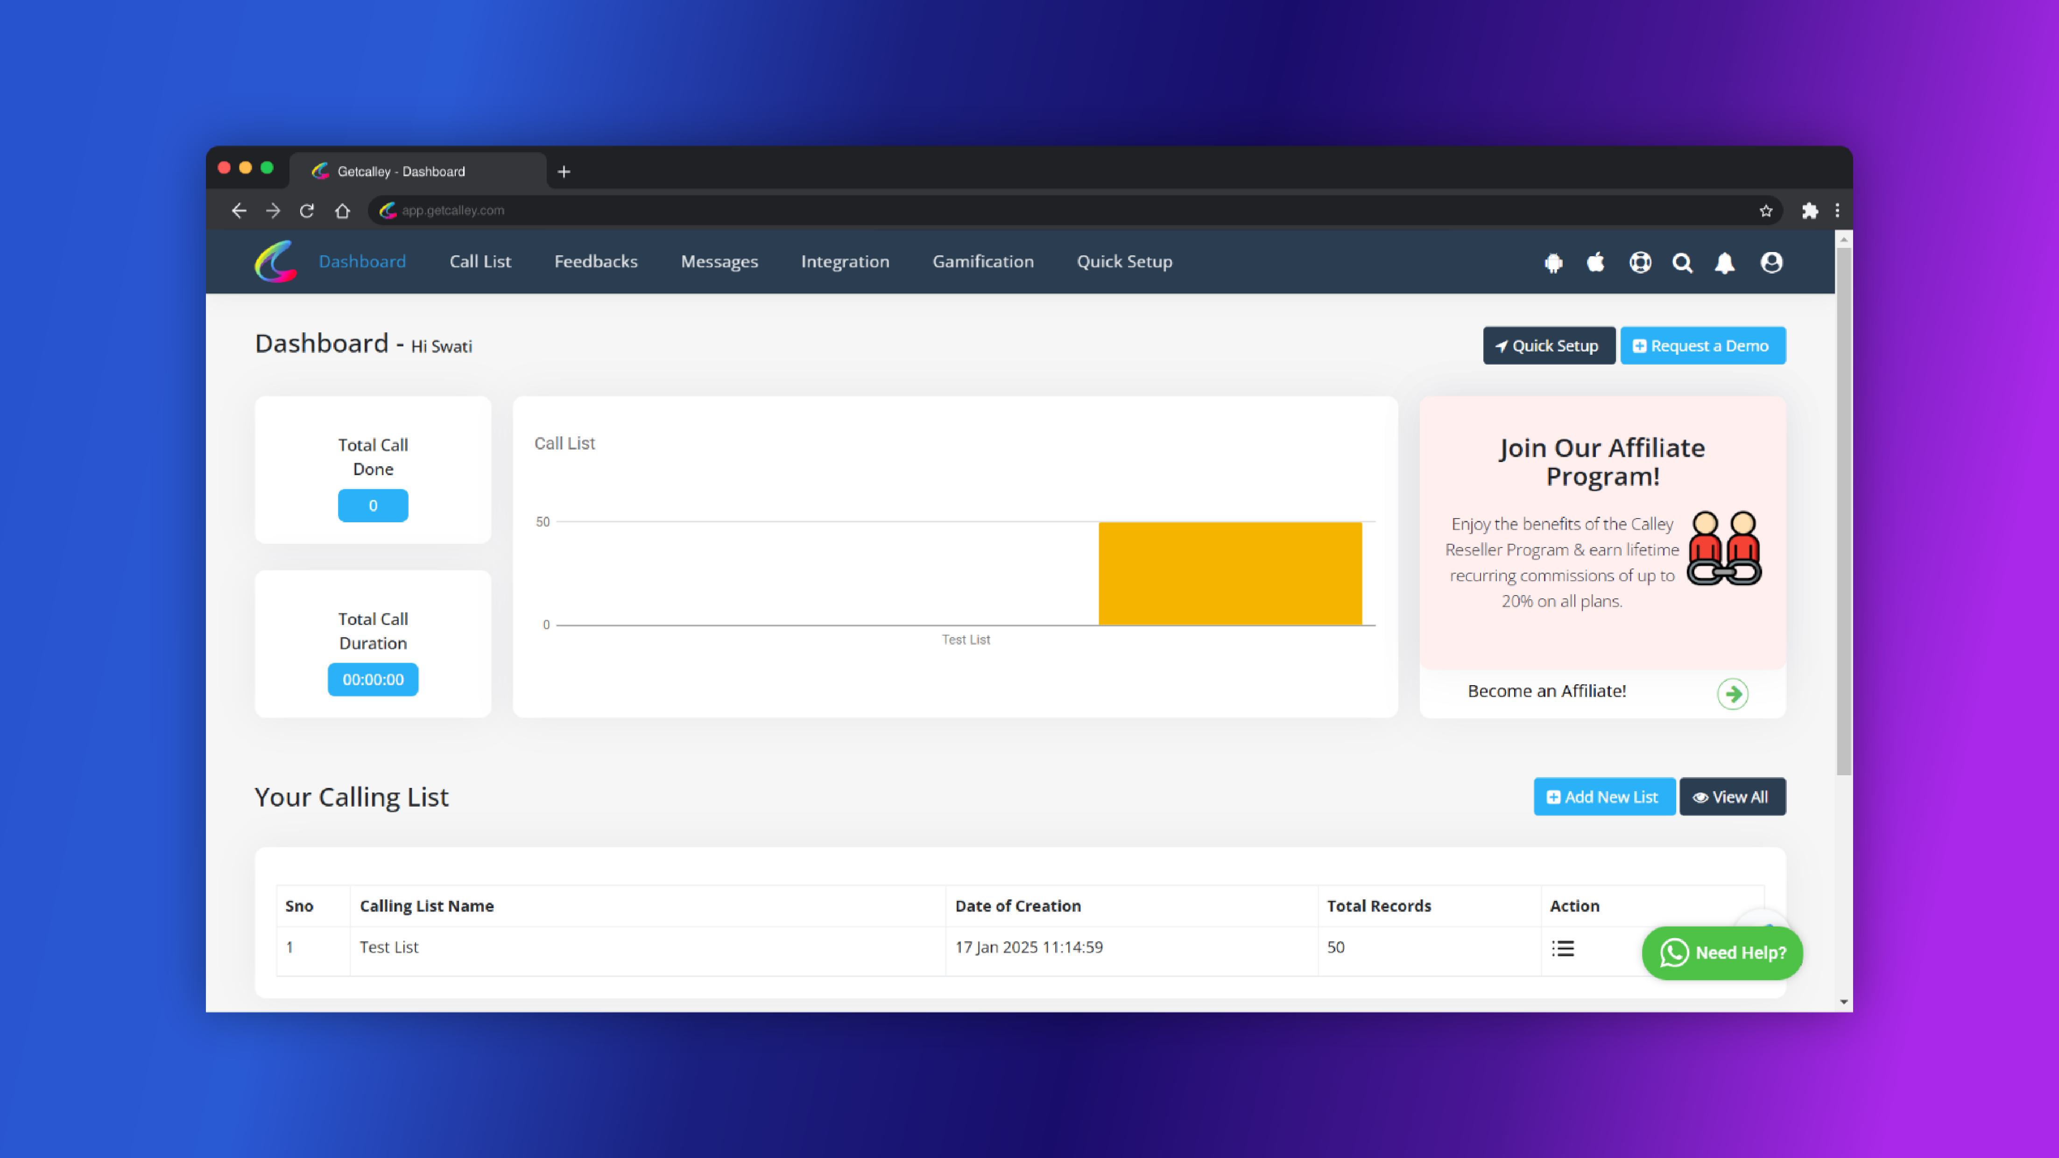The image size is (2059, 1158).
Task: Bookmark page with the star icon
Action: point(1766,211)
